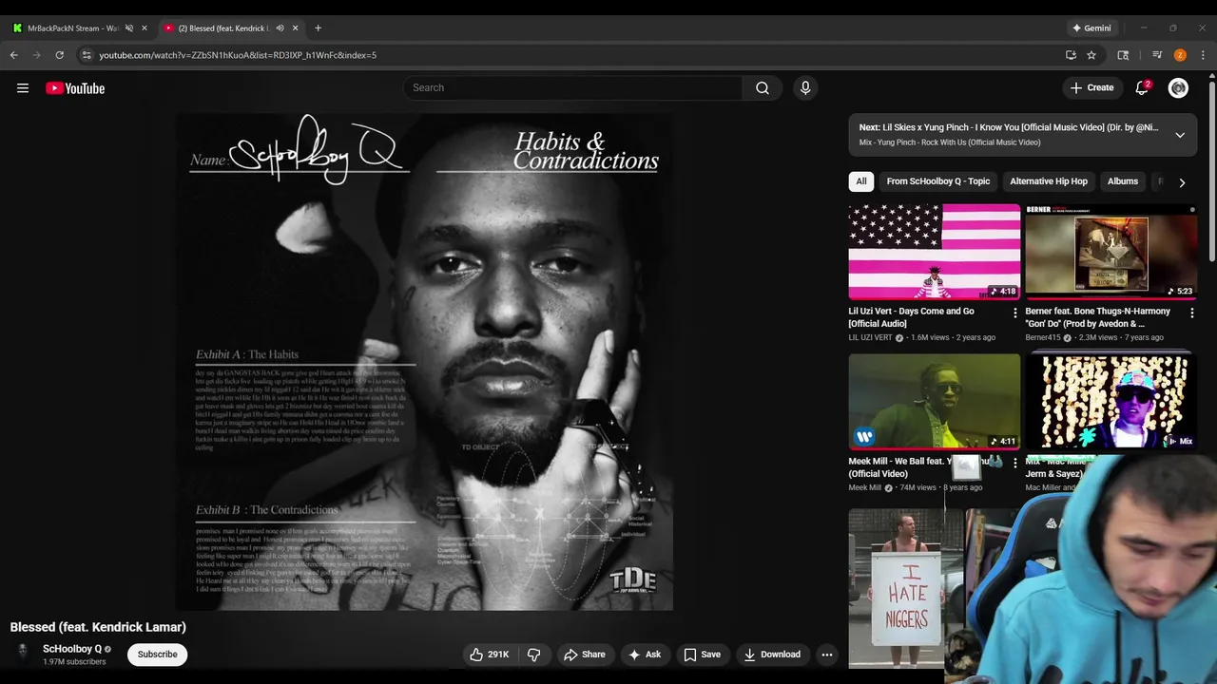Image resolution: width=1217 pixels, height=684 pixels.
Task: Select the All filter chip
Action: (x=861, y=181)
